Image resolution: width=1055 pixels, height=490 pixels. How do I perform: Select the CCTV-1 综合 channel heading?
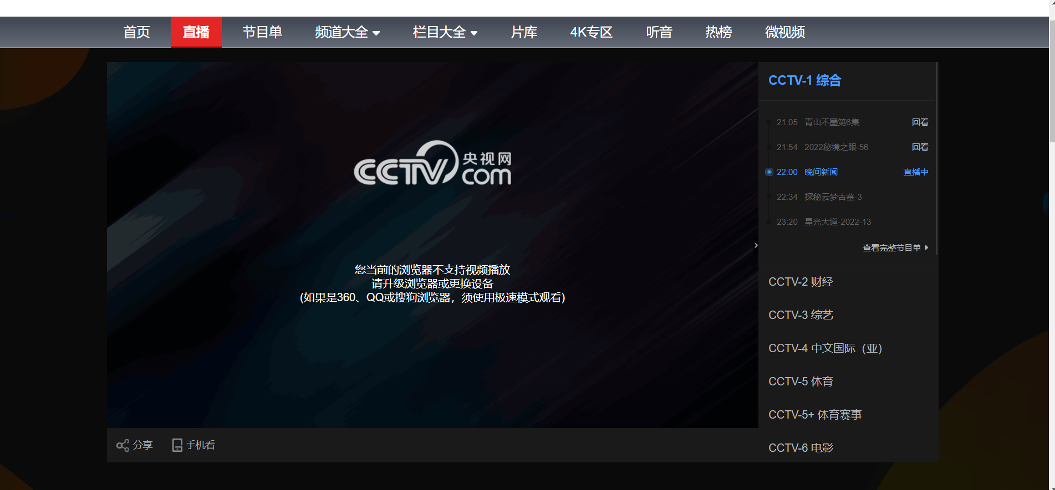point(804,80)
